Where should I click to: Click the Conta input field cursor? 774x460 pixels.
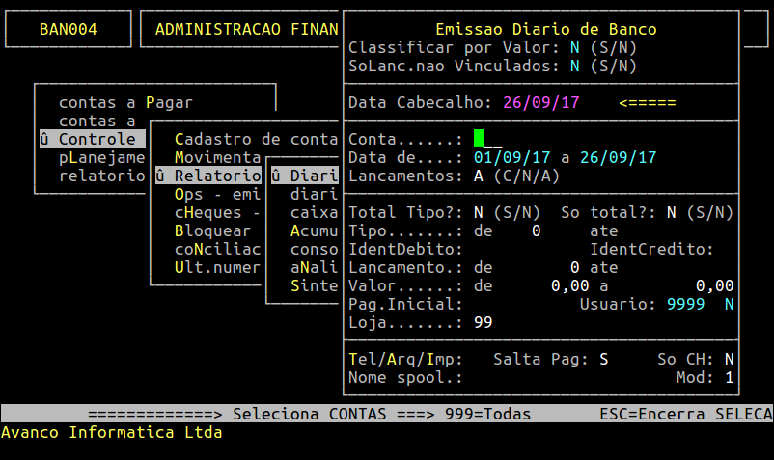tap(479, 139)
